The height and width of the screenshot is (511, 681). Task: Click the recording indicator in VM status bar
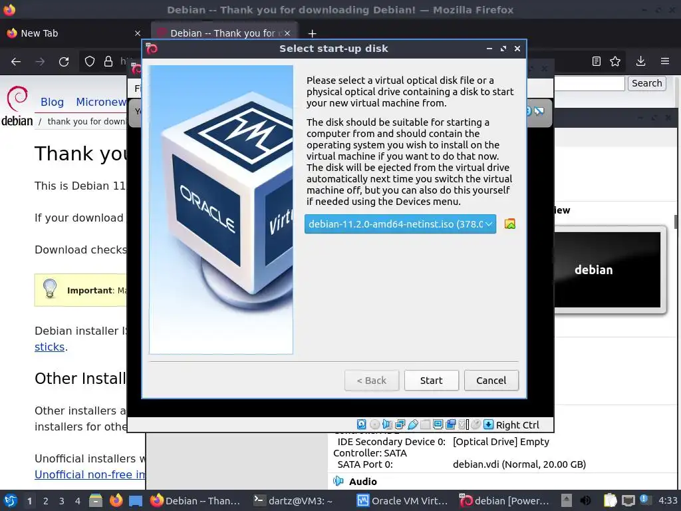click(450, 425)
